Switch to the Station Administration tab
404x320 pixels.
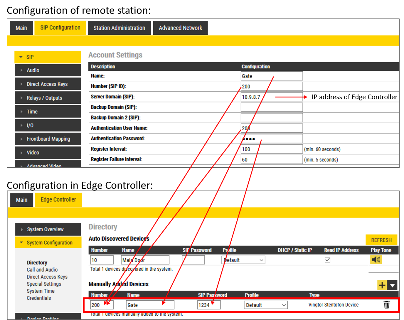click(119, 28)
